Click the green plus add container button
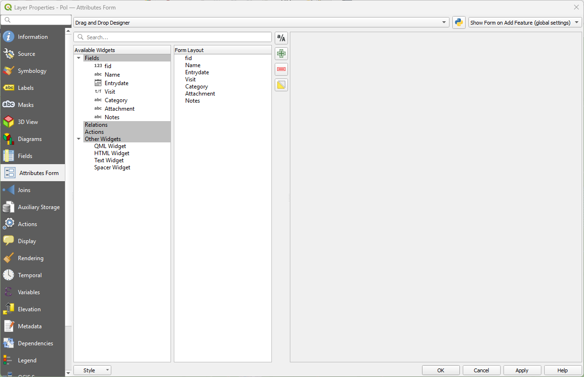Screen dimensions: 584x377 pyautogui.click(x=281, y=54)
